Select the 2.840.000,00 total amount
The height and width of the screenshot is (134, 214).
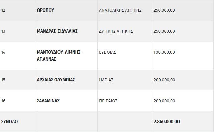167,122
